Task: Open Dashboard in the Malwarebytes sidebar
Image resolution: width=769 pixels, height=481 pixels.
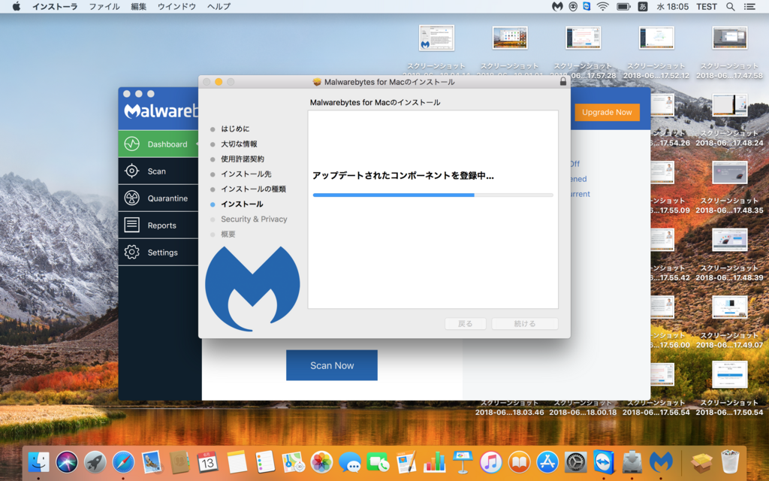Action: coord(158,144)
